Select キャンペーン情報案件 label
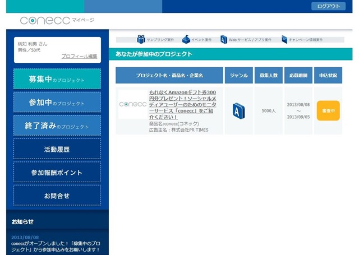This screenshot has height=255, width=359. pyautogui.click(x=306, y=40)
